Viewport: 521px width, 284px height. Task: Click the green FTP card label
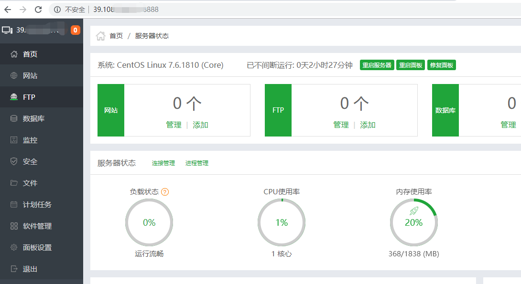click(278, 110)
